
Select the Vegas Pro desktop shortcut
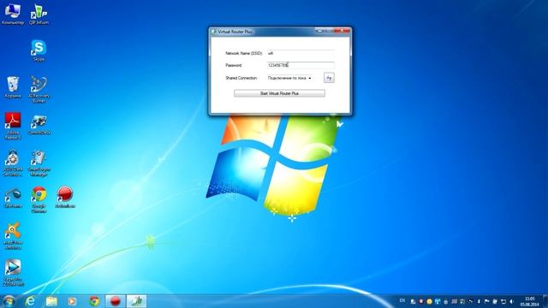click(x=13, y=273)
